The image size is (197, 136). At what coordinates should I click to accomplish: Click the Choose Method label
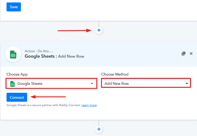(115, 74)
